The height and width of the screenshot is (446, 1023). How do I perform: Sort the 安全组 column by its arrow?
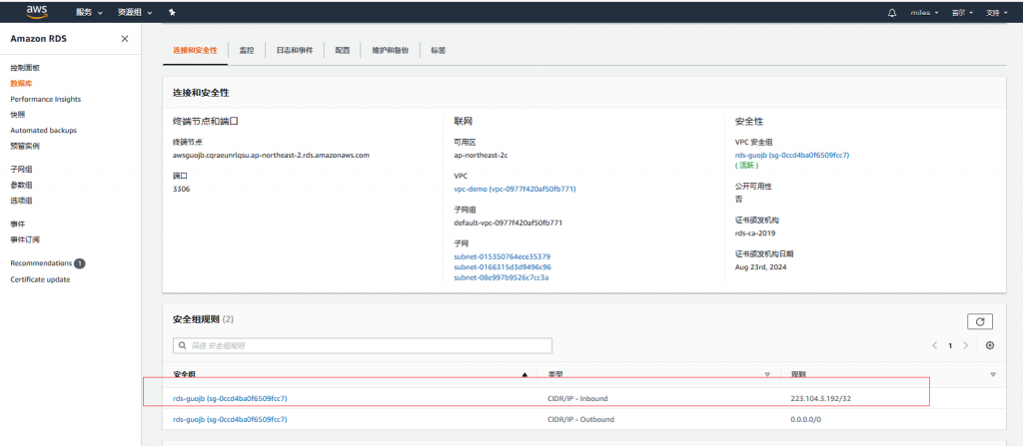pos(525,374)
